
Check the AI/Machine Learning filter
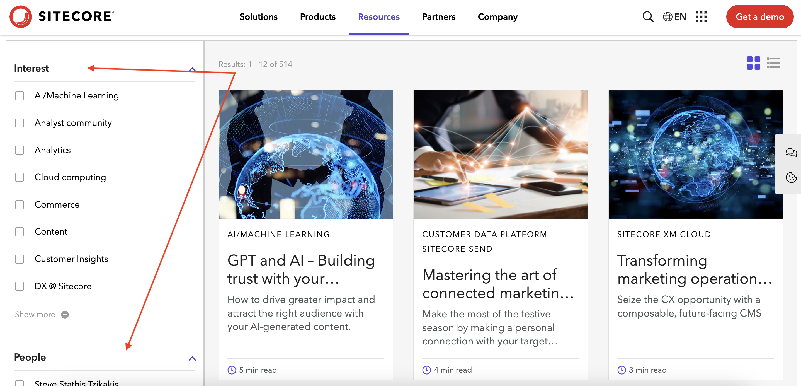tap(20, 96)
